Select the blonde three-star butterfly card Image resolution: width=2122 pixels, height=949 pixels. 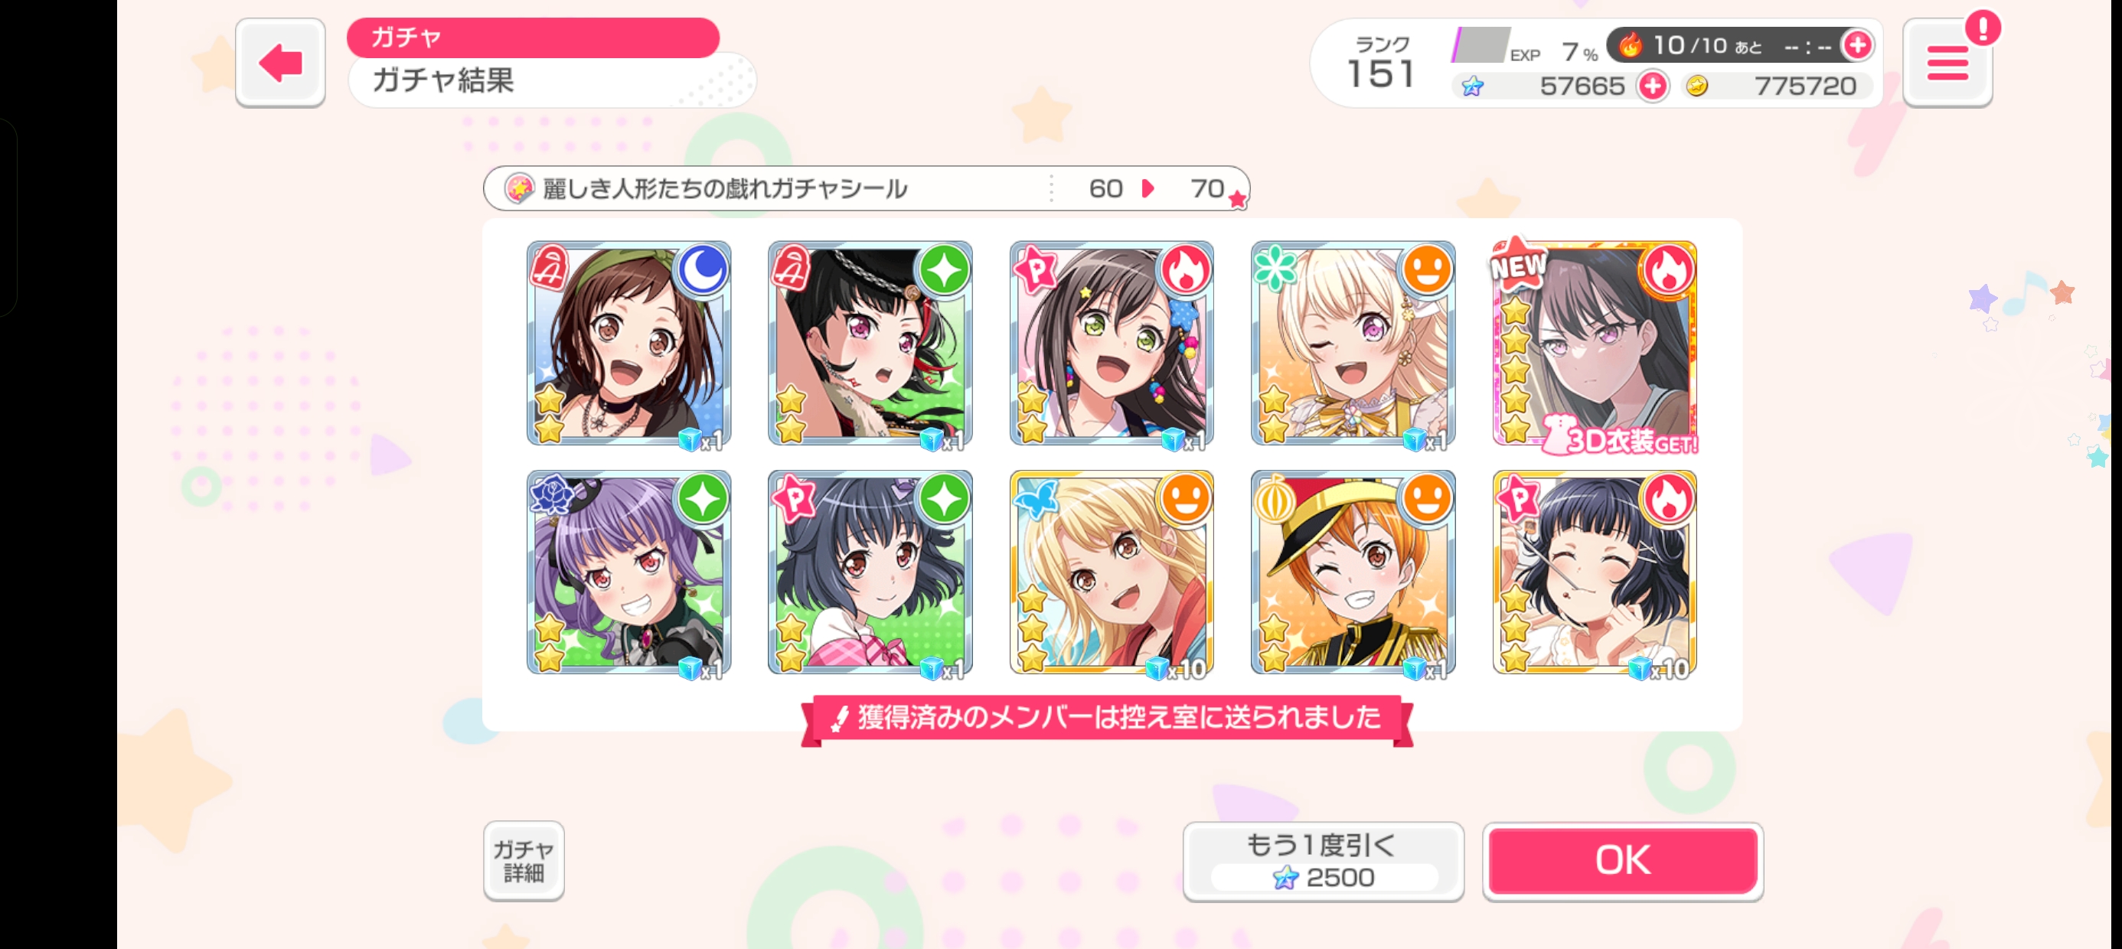pos(1112,573)
